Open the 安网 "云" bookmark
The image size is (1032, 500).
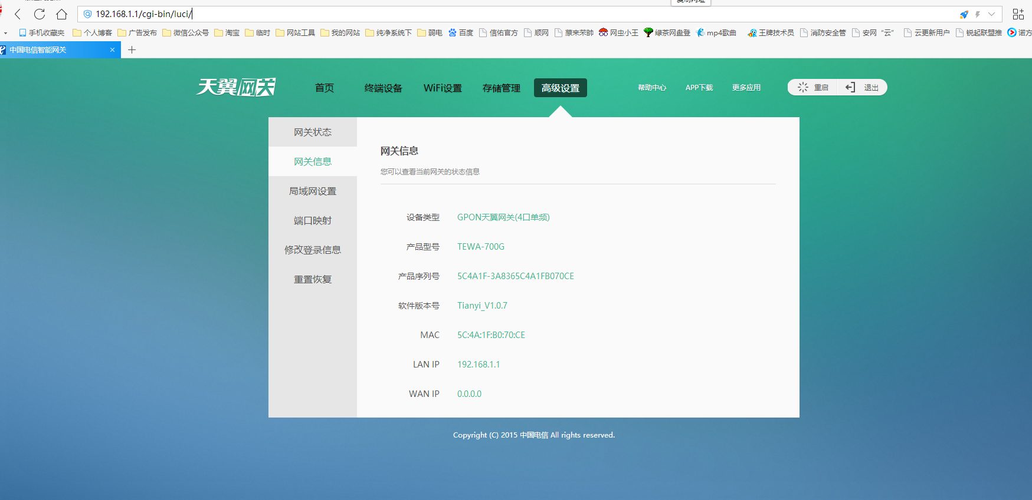click(x=873, y=33)
